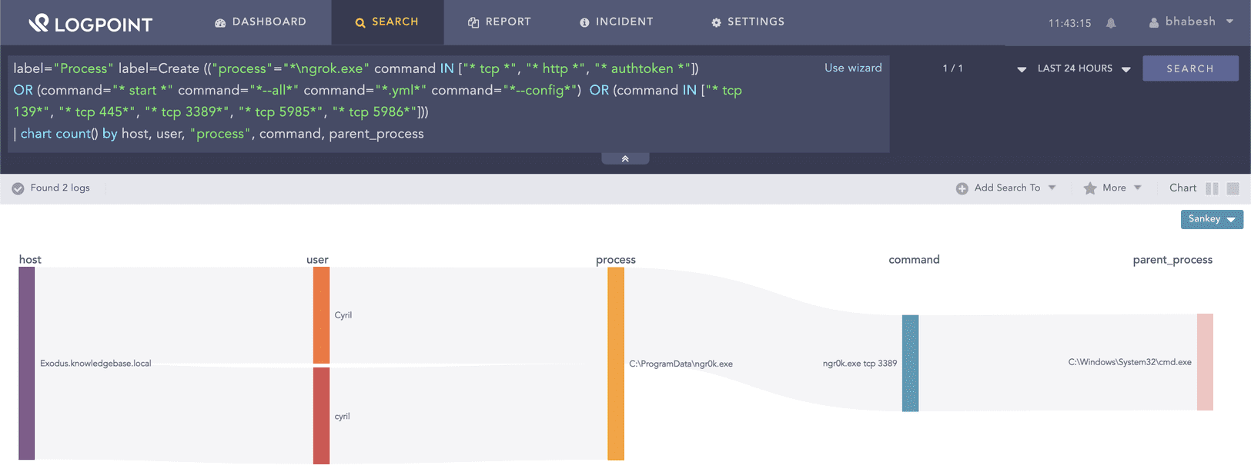Click the Search button to run query
The image size is (1251, 472).
click(1190, 68)
